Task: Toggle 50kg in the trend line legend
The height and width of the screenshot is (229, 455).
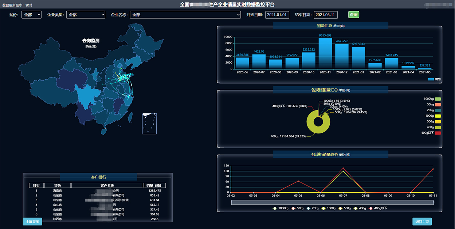Action: click(297, 208)
